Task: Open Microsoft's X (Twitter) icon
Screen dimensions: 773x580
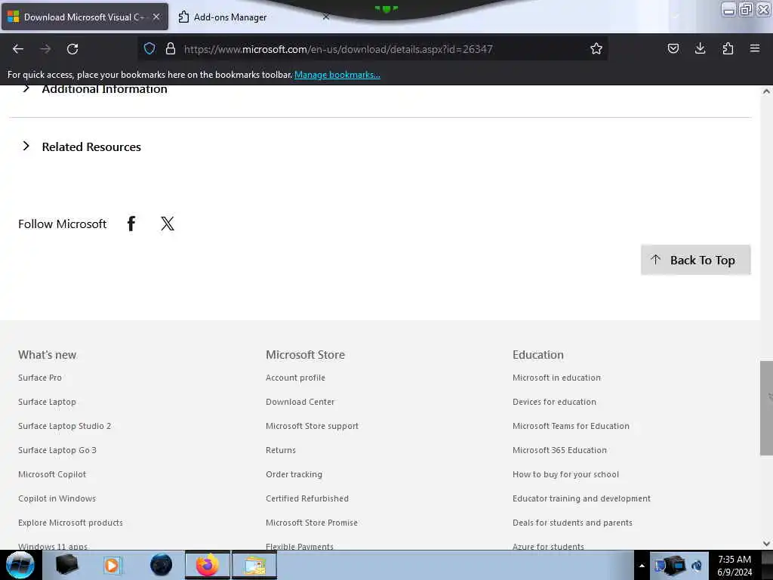Action: point(168,224)
